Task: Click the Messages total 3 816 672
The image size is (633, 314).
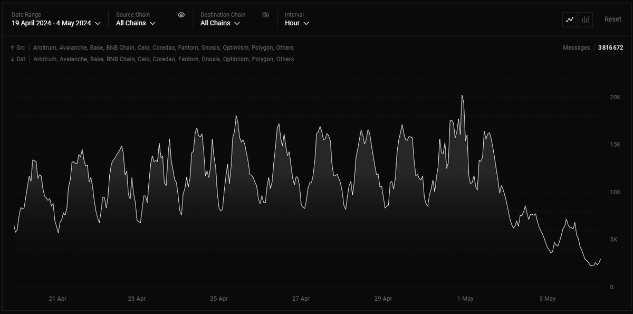Action: coord(610,47)
